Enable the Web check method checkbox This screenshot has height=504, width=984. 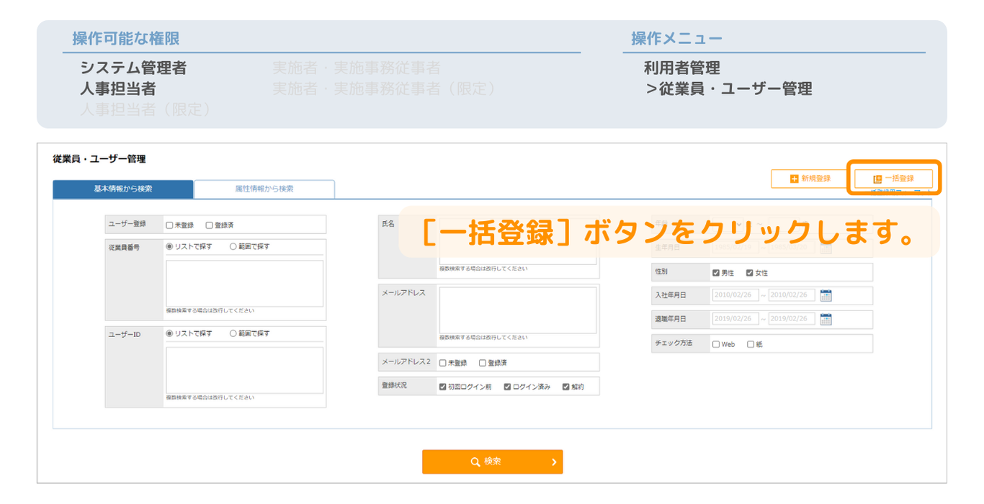pos(716,344)
